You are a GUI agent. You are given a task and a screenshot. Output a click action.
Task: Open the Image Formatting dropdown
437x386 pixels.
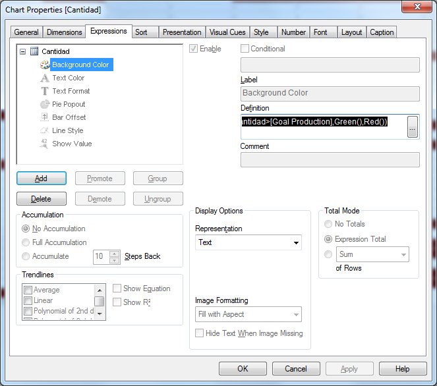(x=248, y=314)
